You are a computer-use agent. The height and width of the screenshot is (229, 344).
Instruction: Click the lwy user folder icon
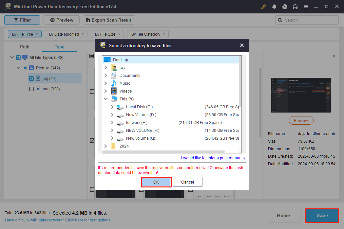click(114, 68)
